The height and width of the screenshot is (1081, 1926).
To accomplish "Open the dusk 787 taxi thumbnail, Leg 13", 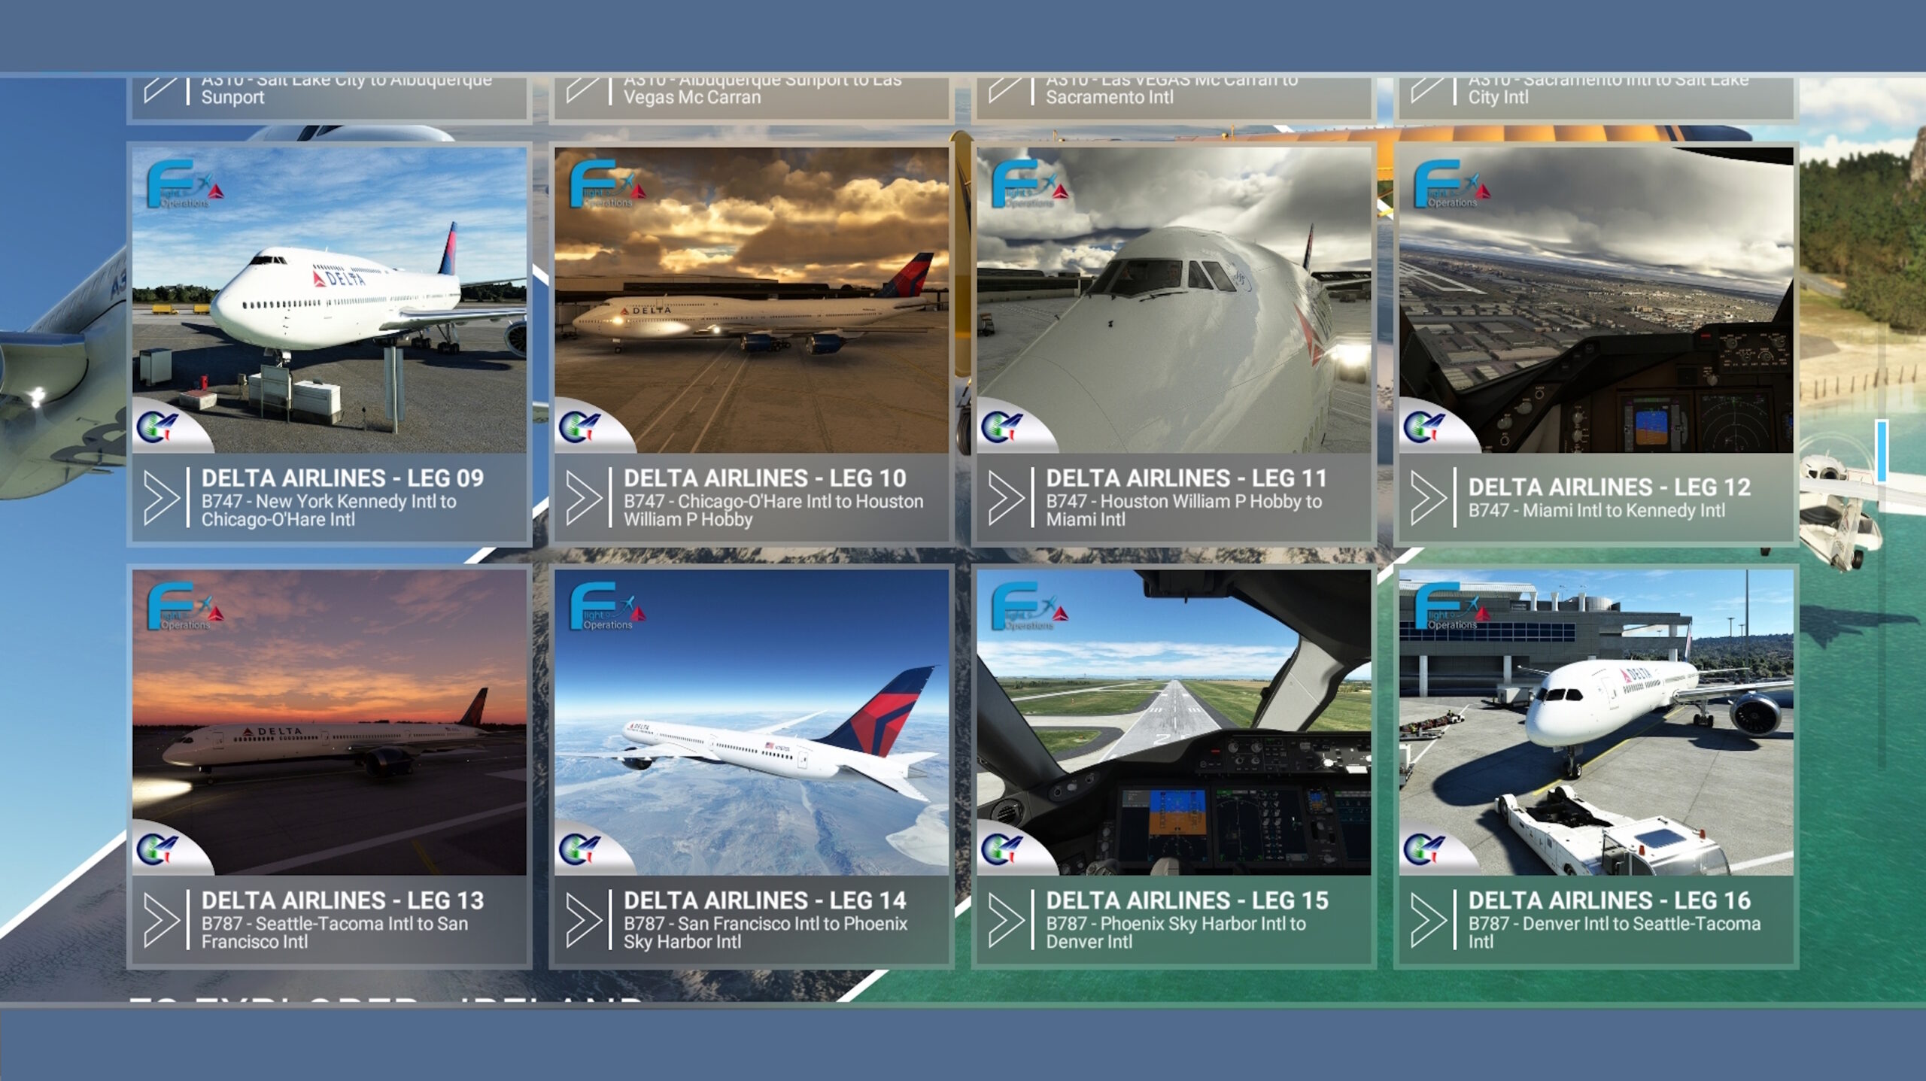I will point(330,722).
